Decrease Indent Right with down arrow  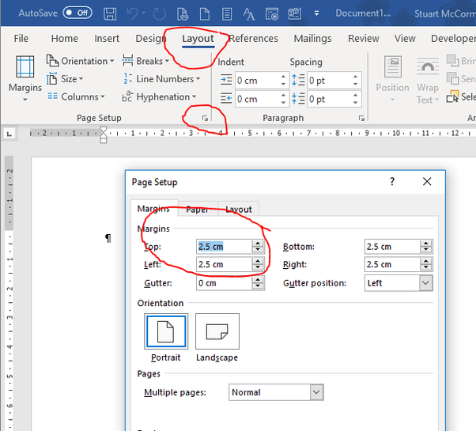(x=283, y=103)
